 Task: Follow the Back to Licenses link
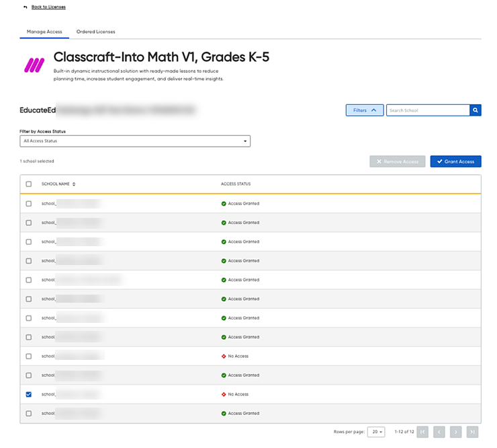click(48, 7)
